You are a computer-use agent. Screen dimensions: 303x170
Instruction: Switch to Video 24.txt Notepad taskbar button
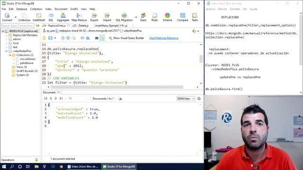[x=83, y=167]
